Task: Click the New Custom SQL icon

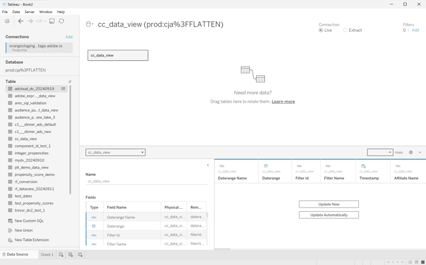Action: (x=10, y=221)
